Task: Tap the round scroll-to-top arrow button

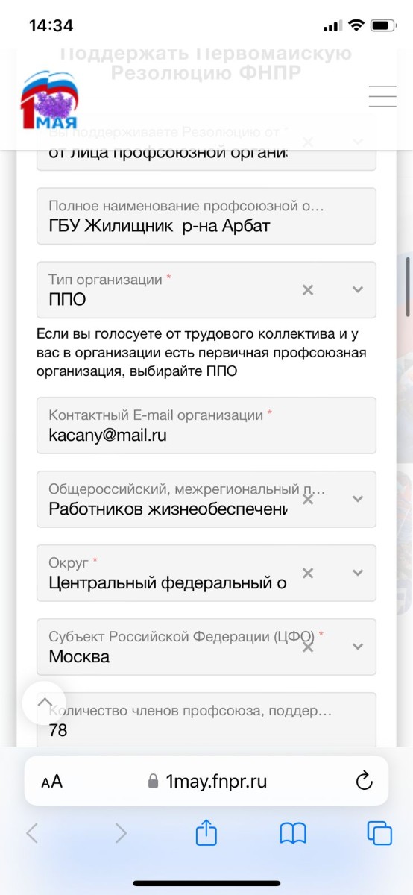Action: click(x=44, y=703)
